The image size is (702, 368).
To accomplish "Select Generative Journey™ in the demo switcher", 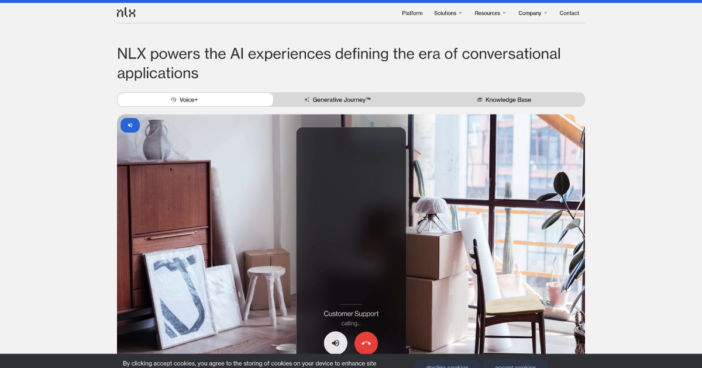I will pyautogui.click(x=342, y=99).
